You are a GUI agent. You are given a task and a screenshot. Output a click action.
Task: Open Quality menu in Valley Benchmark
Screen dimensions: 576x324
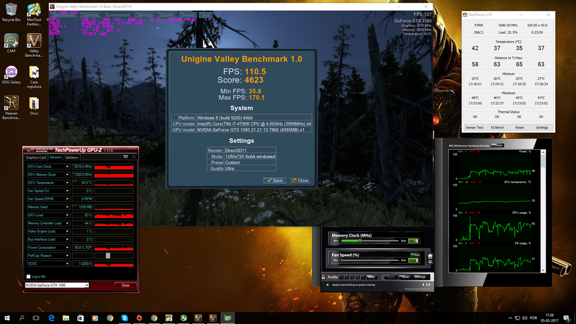point(167,15)
